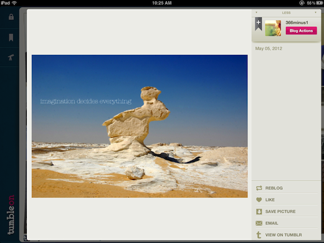The height and width of the screenshot is (243, 324).
Task: Add blog with plus bookmark ribbon
Action: point(259,24)
